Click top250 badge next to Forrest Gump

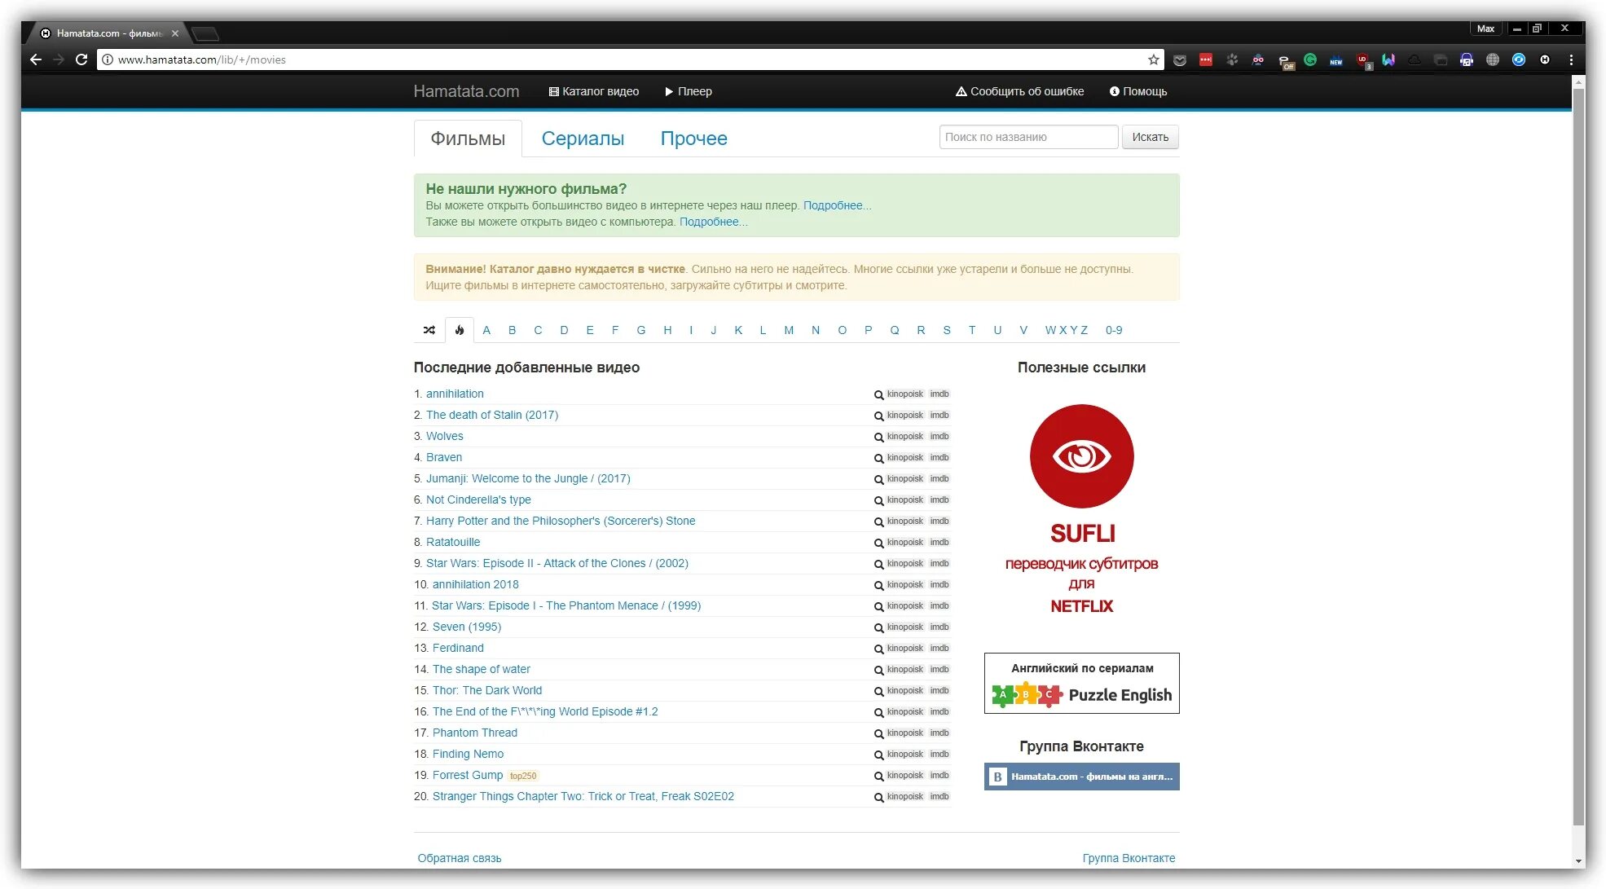coord(523,776)
